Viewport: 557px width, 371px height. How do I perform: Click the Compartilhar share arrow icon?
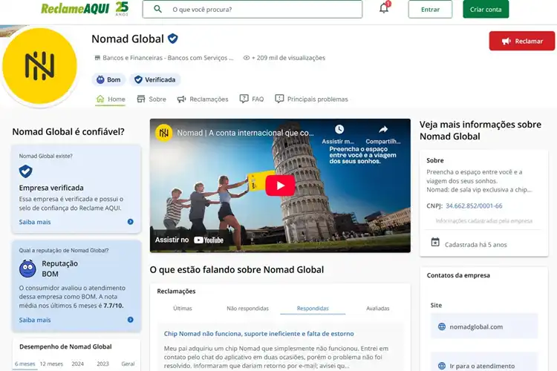click(383, 130)
